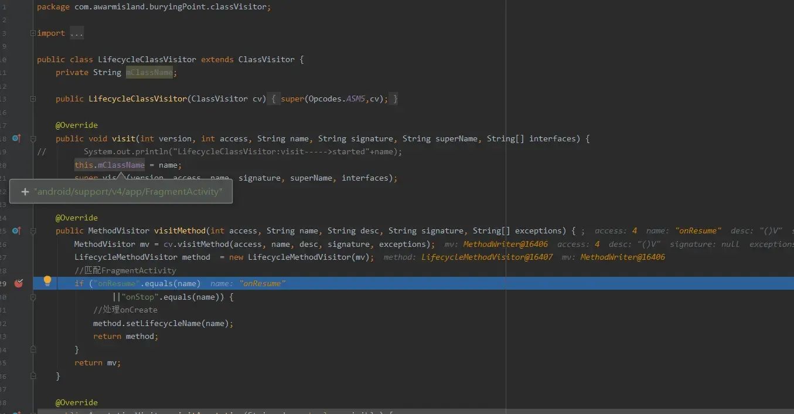The height and width of the screenshot is (414, 794).
Task: Expand the folded import block
Action: (33, 33)
